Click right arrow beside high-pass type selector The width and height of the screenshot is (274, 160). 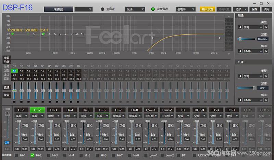click(266, 27)
